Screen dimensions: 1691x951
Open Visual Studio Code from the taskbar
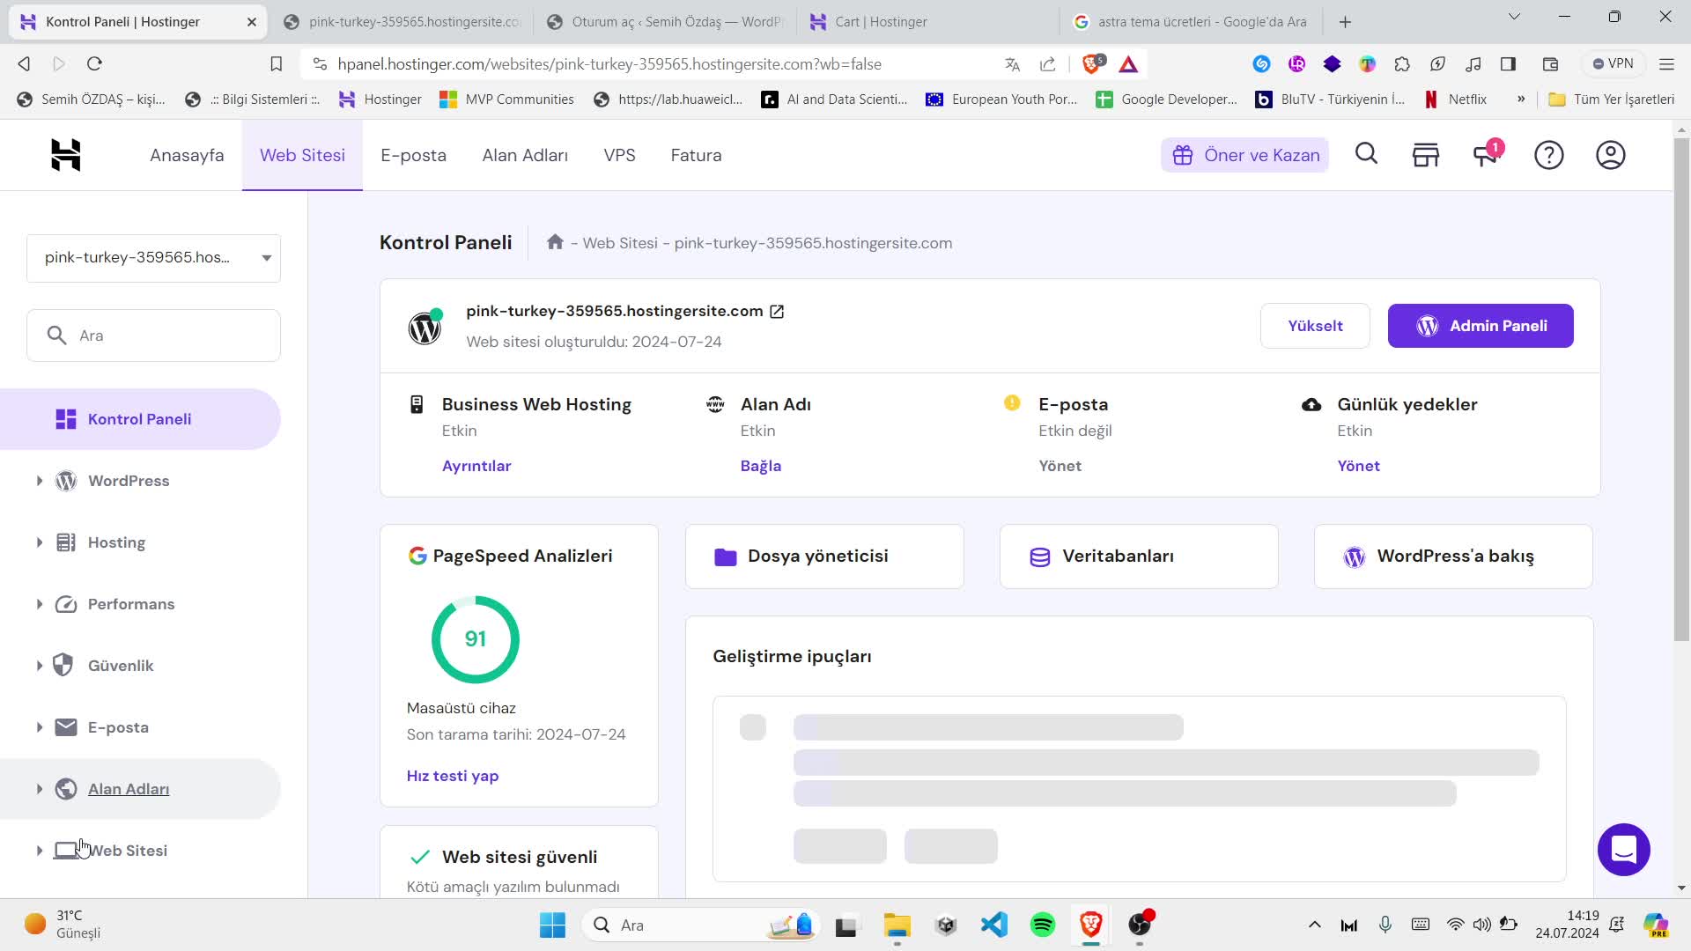993,925
